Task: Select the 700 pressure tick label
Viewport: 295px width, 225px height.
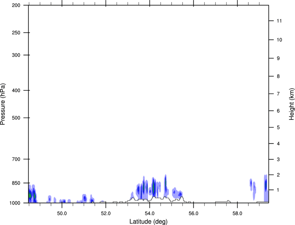Action: pos(16,159)
